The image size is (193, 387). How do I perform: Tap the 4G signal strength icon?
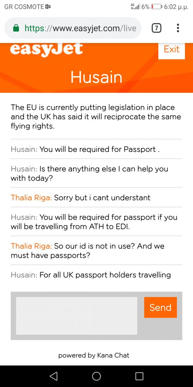[x=135, y=6]
